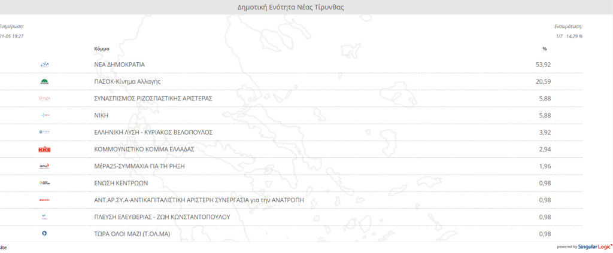The width and height of the screenshot is (613, 253).
Task: Click ΚΚΕ's 2,94 percentage value
Action: click(545, 149)
